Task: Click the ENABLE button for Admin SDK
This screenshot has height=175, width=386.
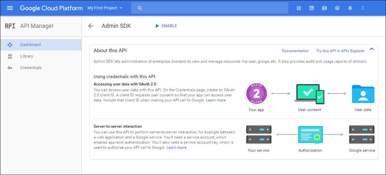Action: pos(166,26)
